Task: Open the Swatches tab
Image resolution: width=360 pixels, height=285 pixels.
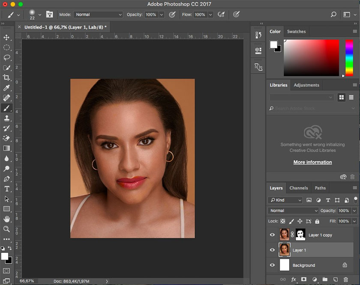Action: (x=296, y=31)
